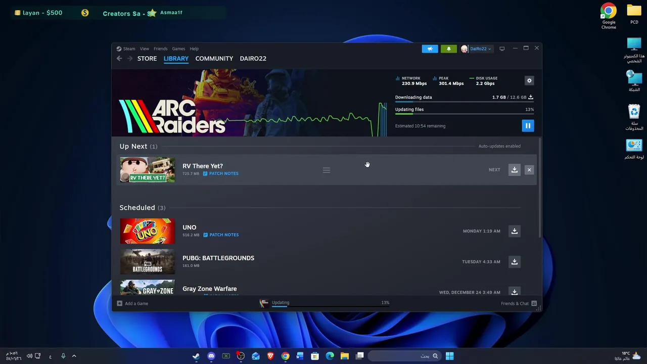The image size is (647, 364).
Task: Download UNO update now
Action: [514, 231]
